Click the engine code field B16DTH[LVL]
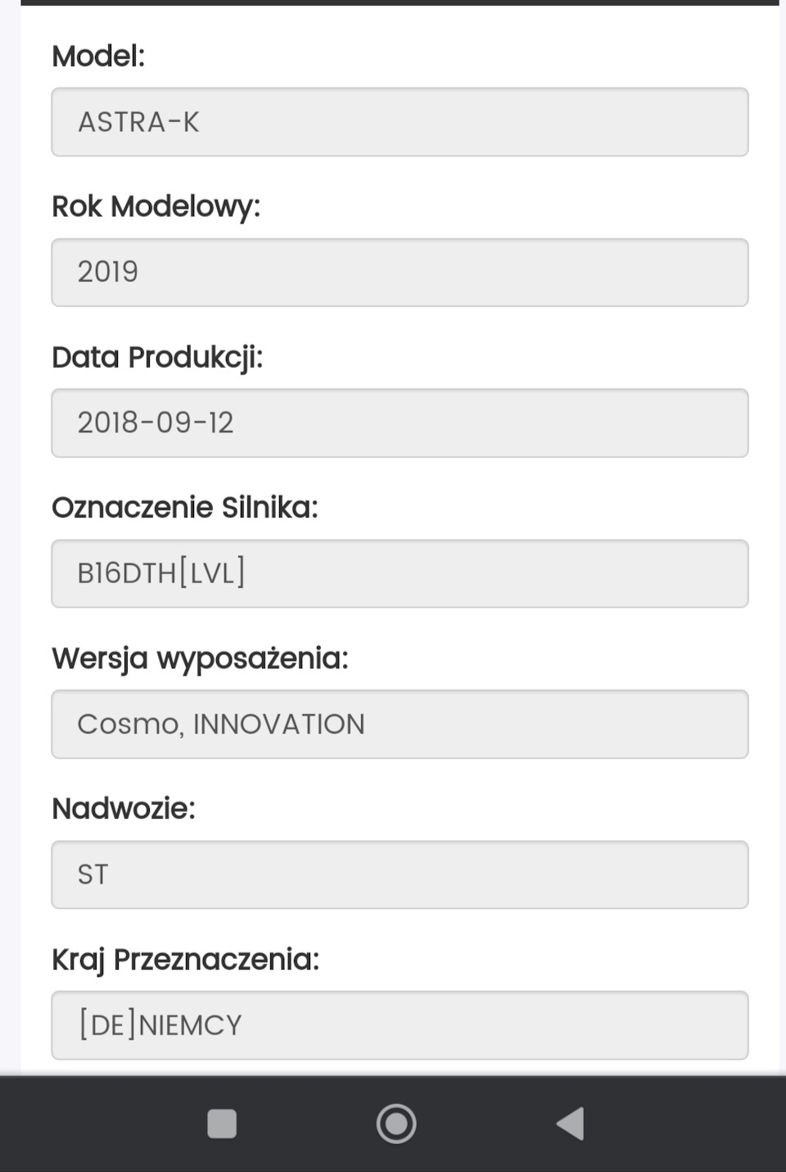This screenshot has width=786, height=1172. coord(400,573)
